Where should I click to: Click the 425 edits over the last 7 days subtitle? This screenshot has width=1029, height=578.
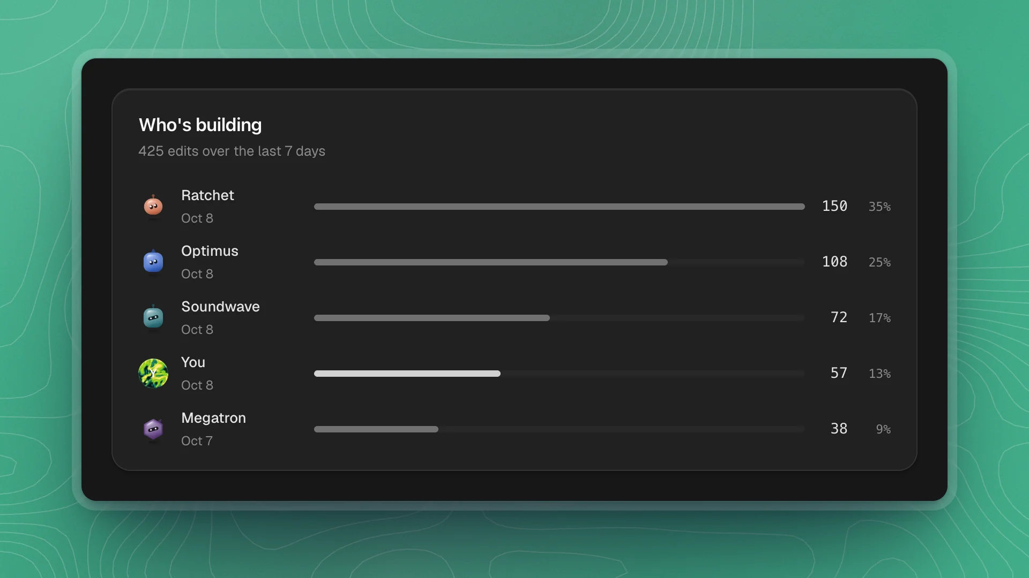tap(232, 151)
